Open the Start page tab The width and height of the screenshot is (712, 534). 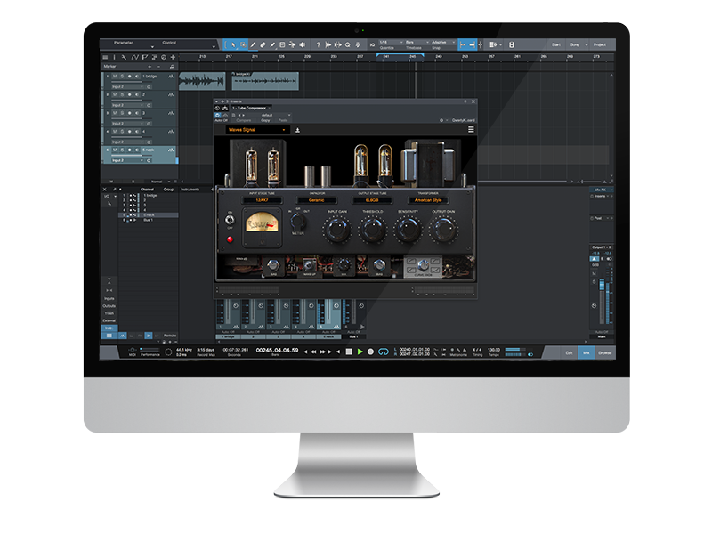point(556,45)
